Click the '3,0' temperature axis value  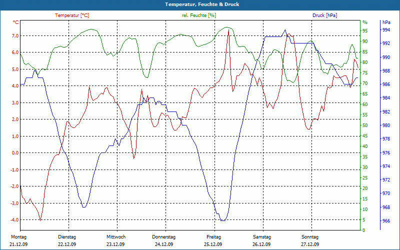click(15, 102)
